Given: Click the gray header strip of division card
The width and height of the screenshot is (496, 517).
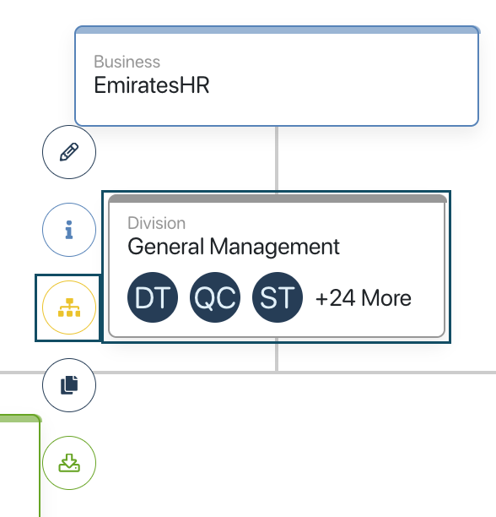Looking at the screenshot, I should coord(278,199).
